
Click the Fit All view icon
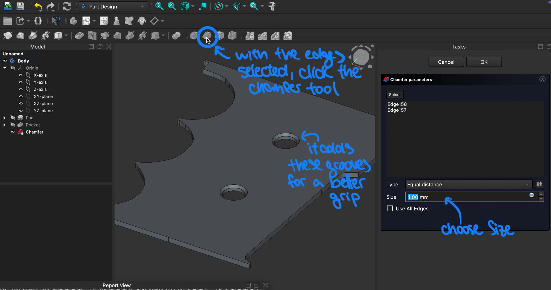coord(159,6)
